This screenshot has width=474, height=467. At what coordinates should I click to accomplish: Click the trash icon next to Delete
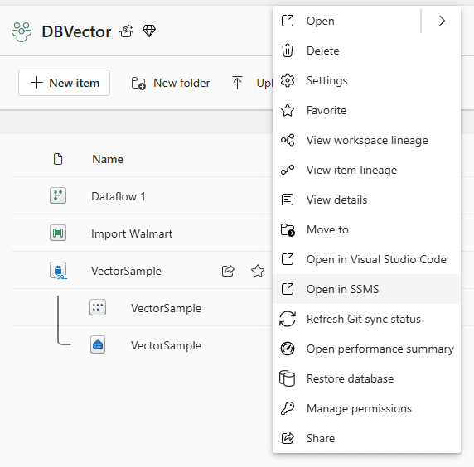288,51
